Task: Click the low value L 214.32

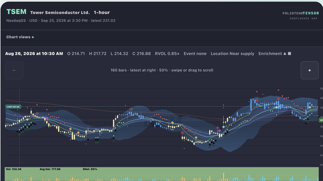Action: pyautogui.click(x=119, y=54)
